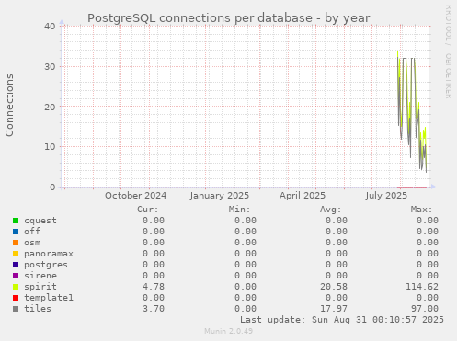The height and width of the screenshot is (341, 457).
Task: Click the y-axis tick label 30
Action: [50, 66]
